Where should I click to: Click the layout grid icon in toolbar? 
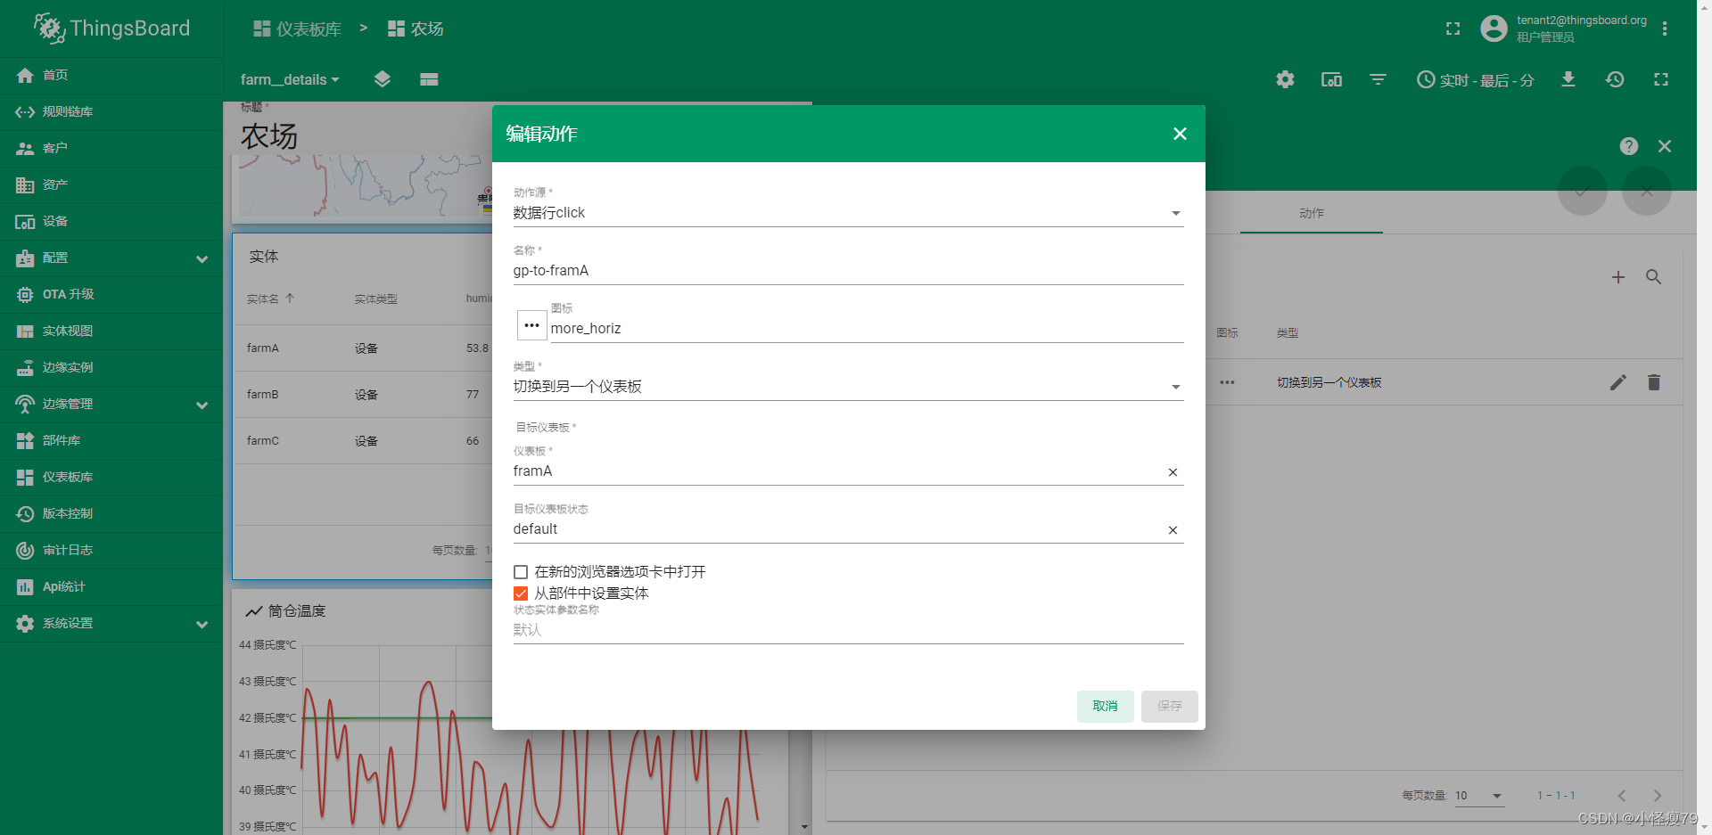pyautogui.click(x=429, y=79)
